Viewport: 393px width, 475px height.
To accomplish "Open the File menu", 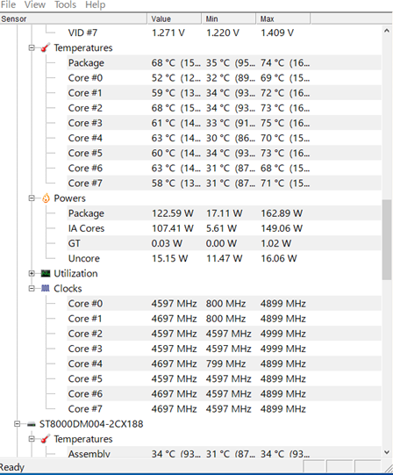I will (x=8, y=4).
